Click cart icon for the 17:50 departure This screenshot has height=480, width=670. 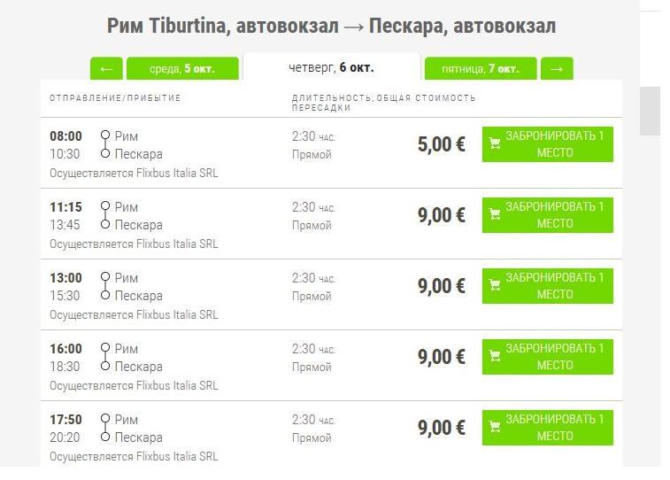tap(495, 428)
